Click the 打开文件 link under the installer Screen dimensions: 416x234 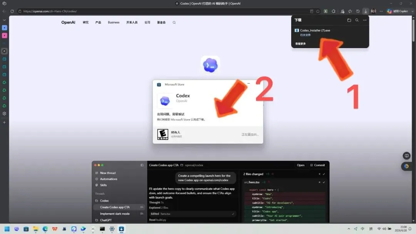pyautogui.click(x=305, y=35)
